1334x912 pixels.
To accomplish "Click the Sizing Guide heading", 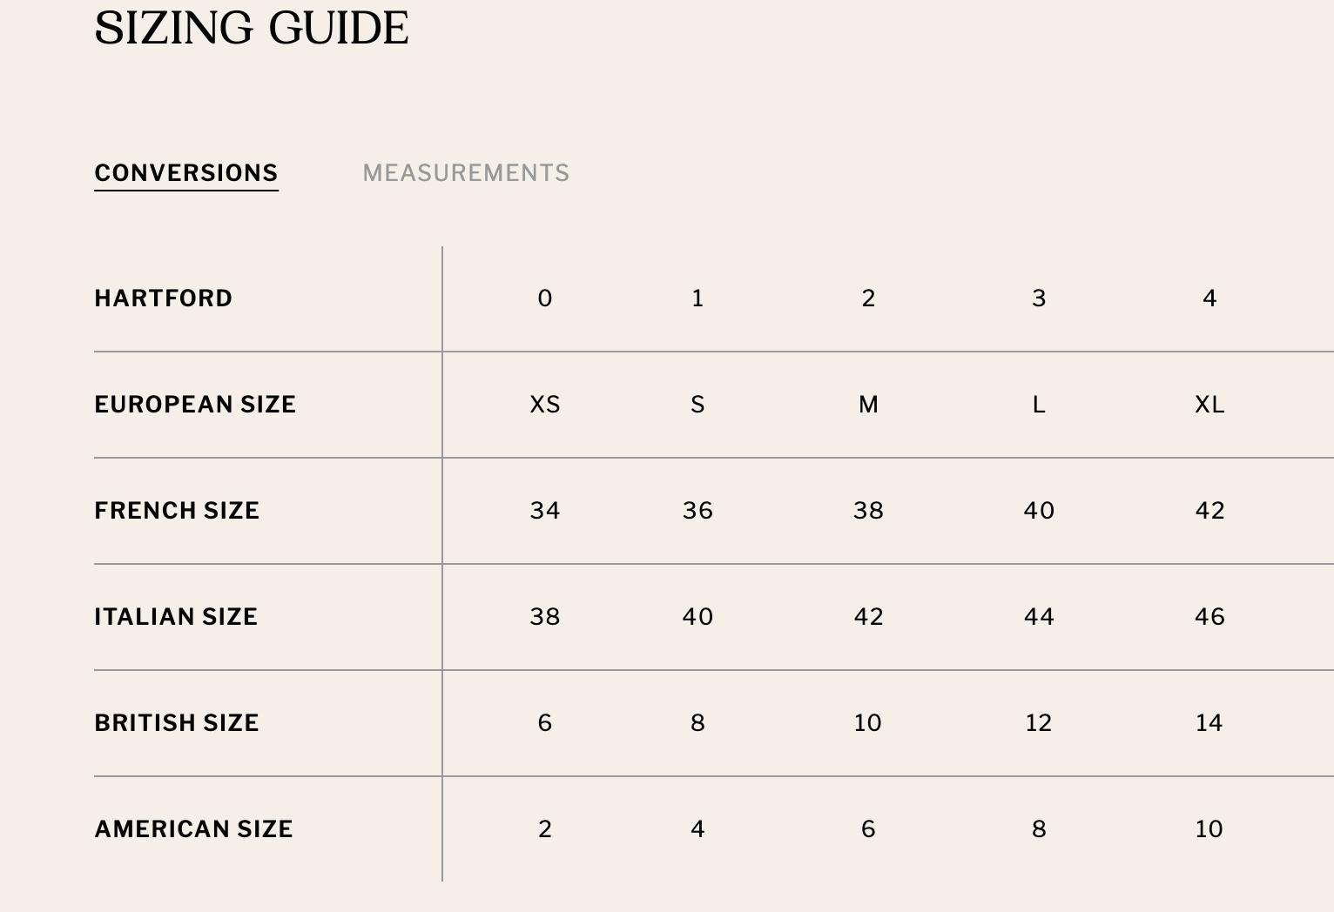I will point(252,28).
